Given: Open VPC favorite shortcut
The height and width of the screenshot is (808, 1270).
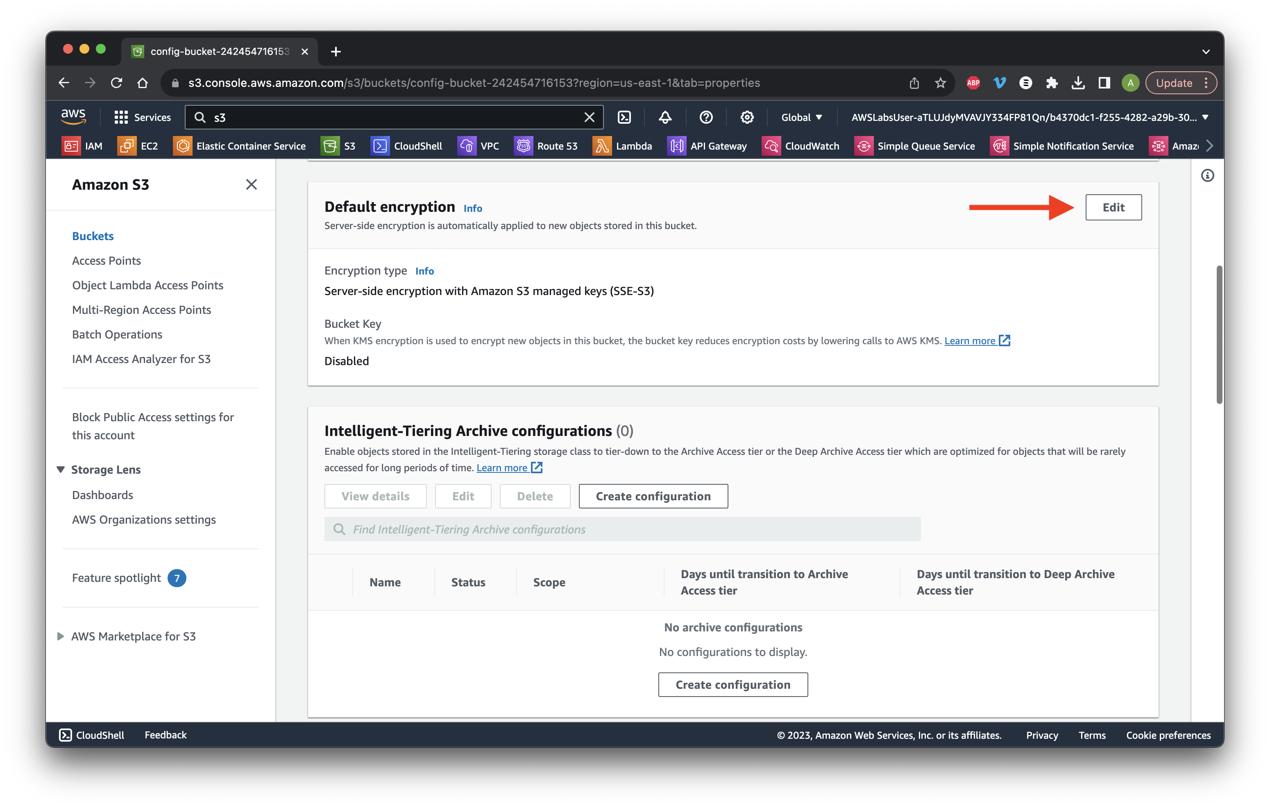Looking at the screenshot, I should (x=479, y=146).
